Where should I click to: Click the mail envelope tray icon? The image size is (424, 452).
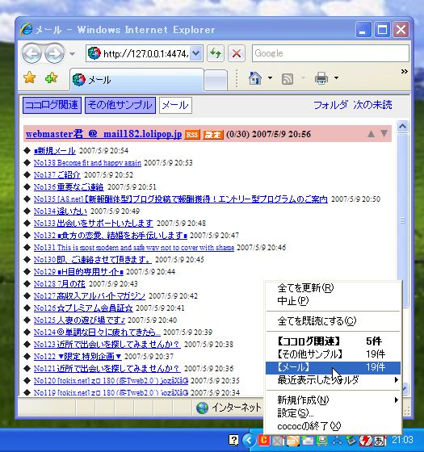click(x=307, y=441)
